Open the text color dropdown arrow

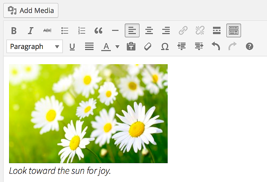(117, 47)
